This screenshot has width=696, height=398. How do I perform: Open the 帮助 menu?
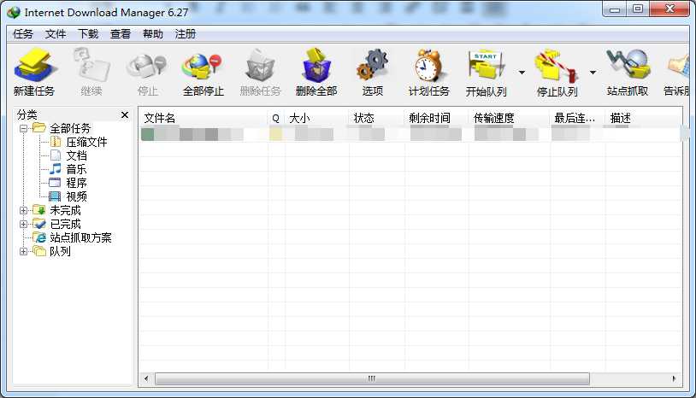point(153,34)
